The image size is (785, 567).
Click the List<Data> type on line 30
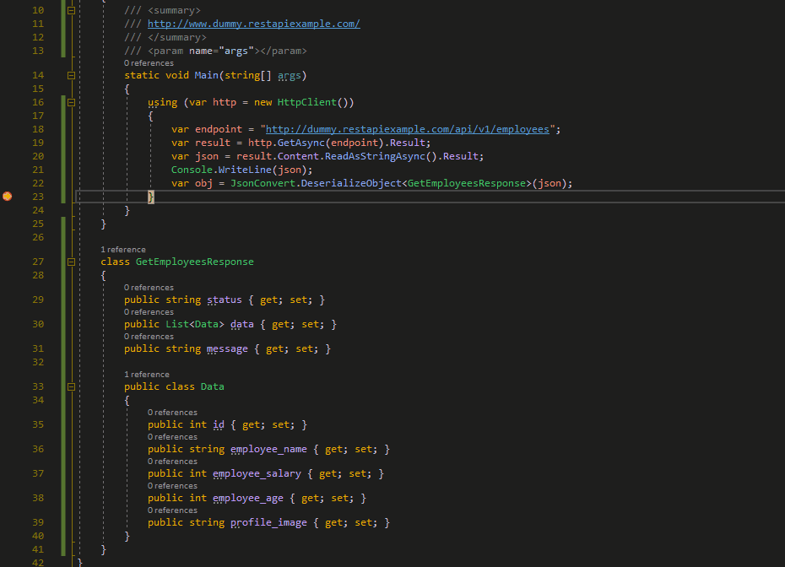(x=195, y=324)
